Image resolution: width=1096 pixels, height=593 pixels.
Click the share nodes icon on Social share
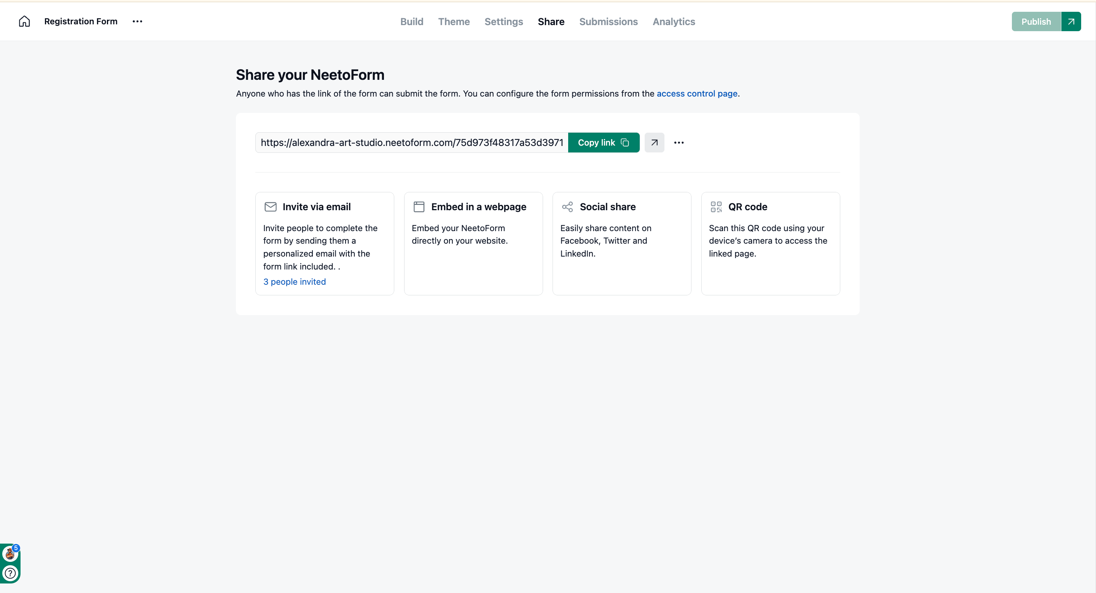tap(567, 206)
